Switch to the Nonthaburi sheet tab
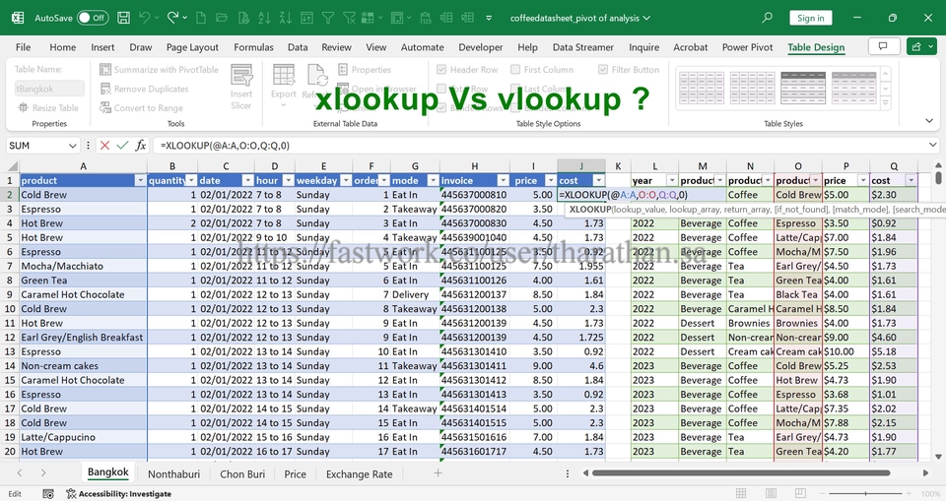Viewport: 946px width, 501px height. click(174, 473)
